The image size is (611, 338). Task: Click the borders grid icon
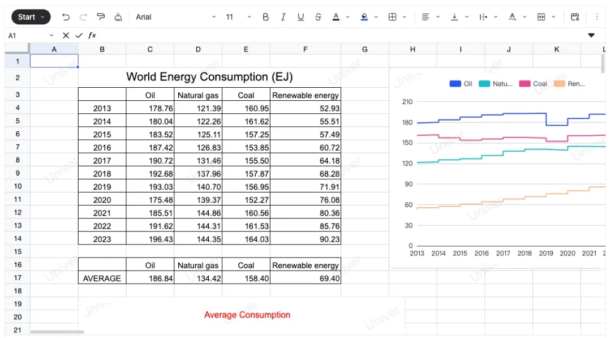(392, 17)
